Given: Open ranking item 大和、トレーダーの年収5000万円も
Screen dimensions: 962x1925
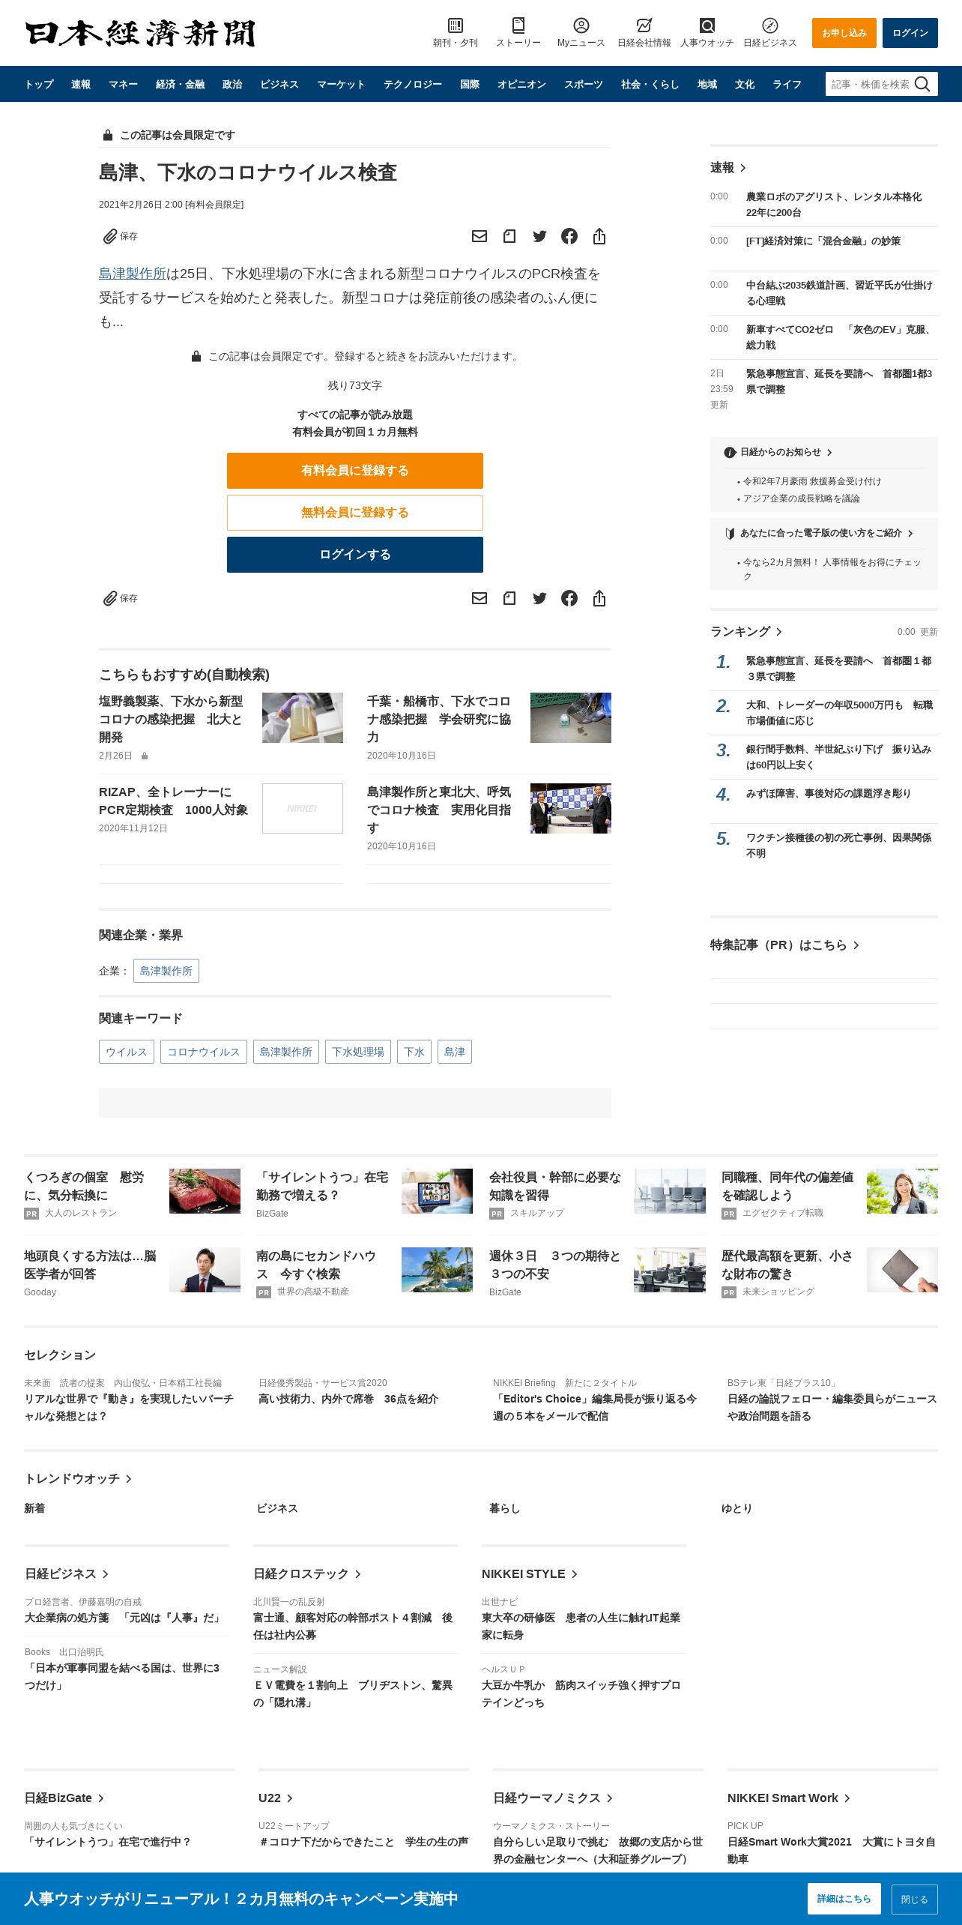Looking at the screenshot, I should tap(839, 713).
